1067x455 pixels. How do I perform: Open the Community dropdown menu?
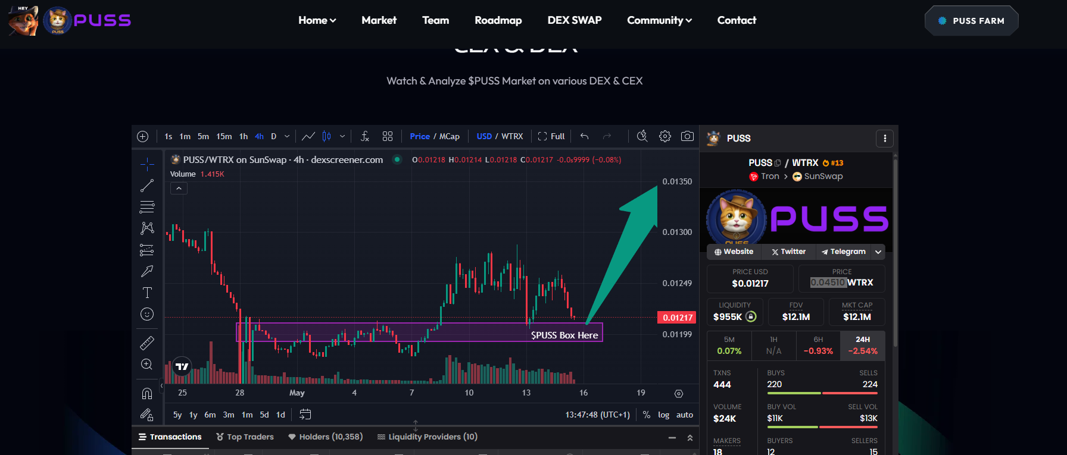660,20
